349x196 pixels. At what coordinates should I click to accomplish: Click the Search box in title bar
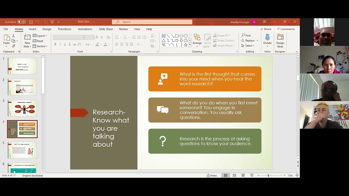(152, 22)
